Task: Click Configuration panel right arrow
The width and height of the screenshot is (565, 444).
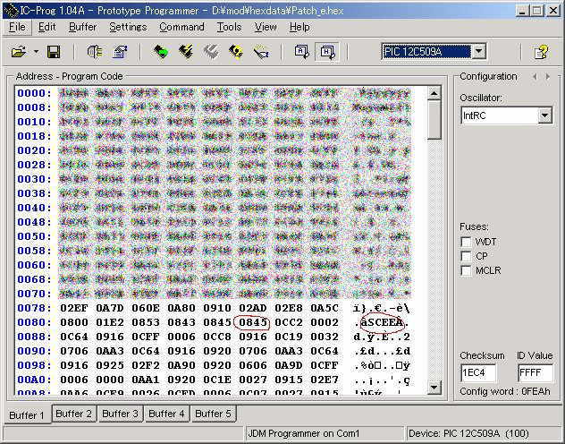Action: (x=548, y=76)
